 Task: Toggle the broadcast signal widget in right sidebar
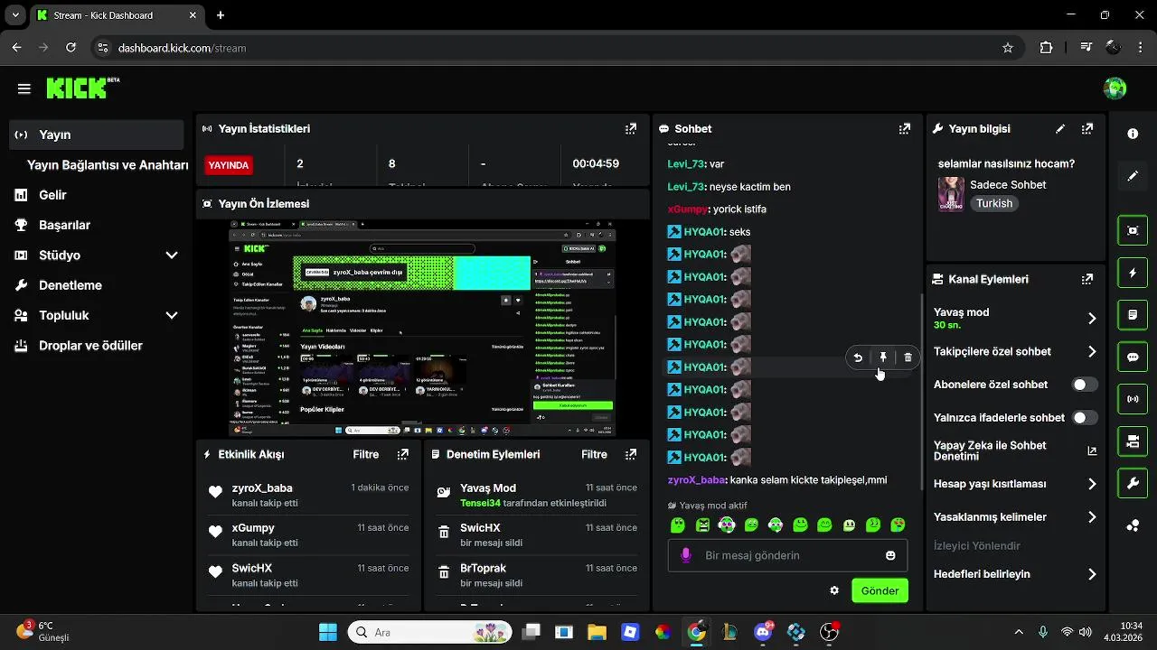pos(1133,399)
